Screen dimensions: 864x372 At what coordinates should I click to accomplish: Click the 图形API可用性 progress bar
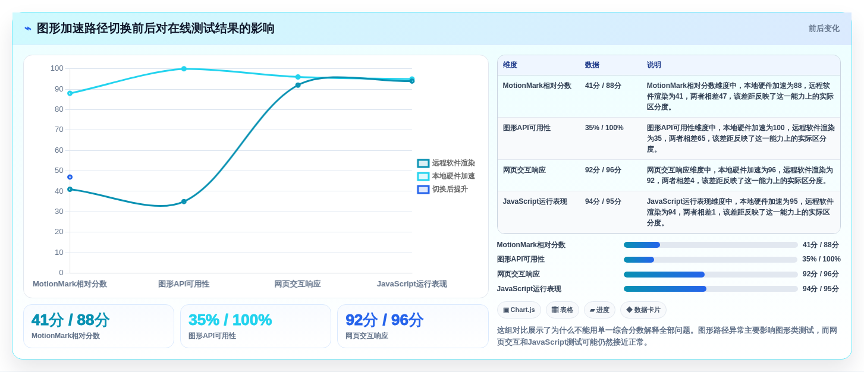[x=711, y=260]
